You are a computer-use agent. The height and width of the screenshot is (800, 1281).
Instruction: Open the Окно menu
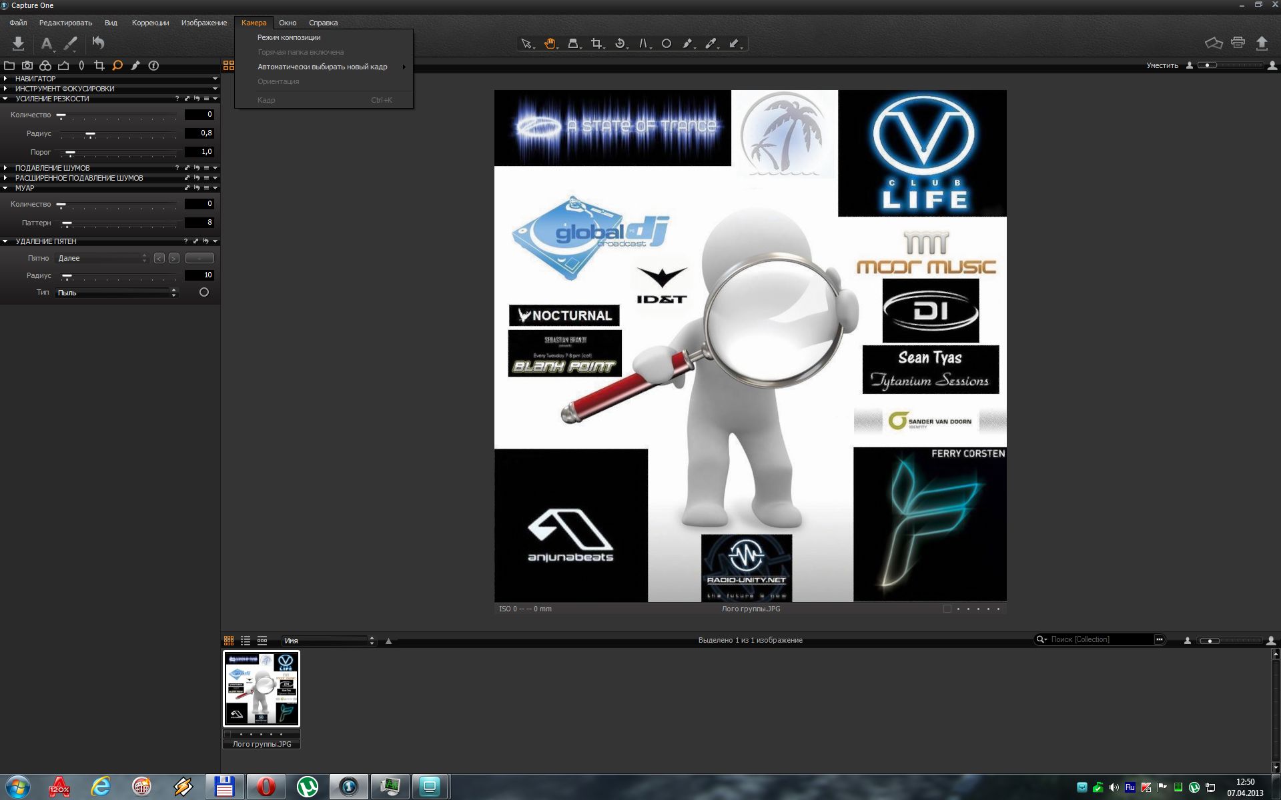[x=288, y=23]
